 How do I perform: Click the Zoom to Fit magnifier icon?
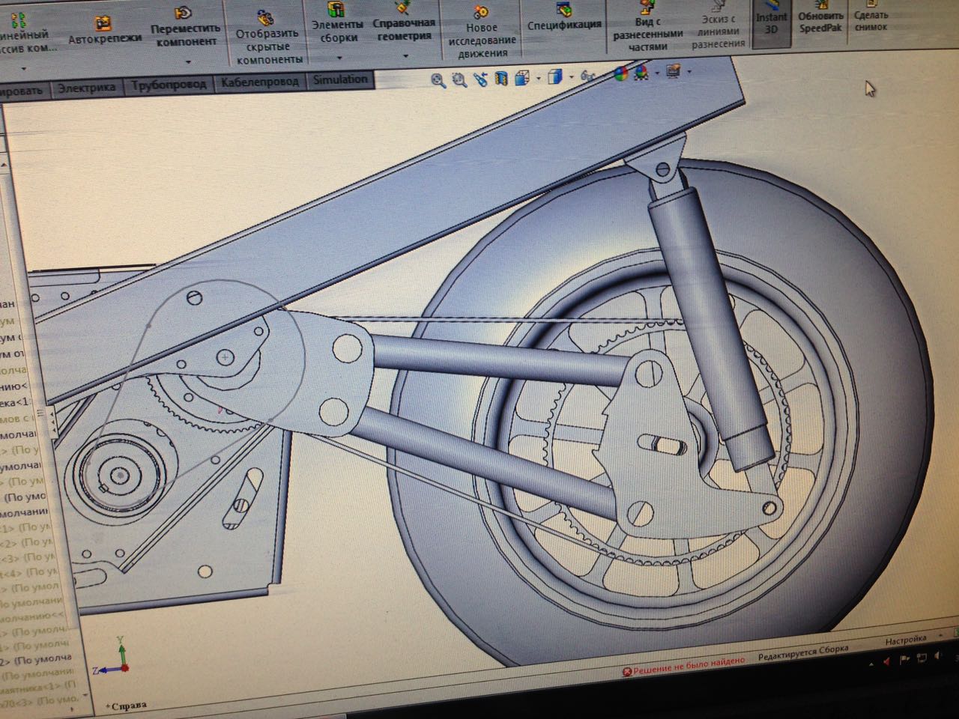438,80
